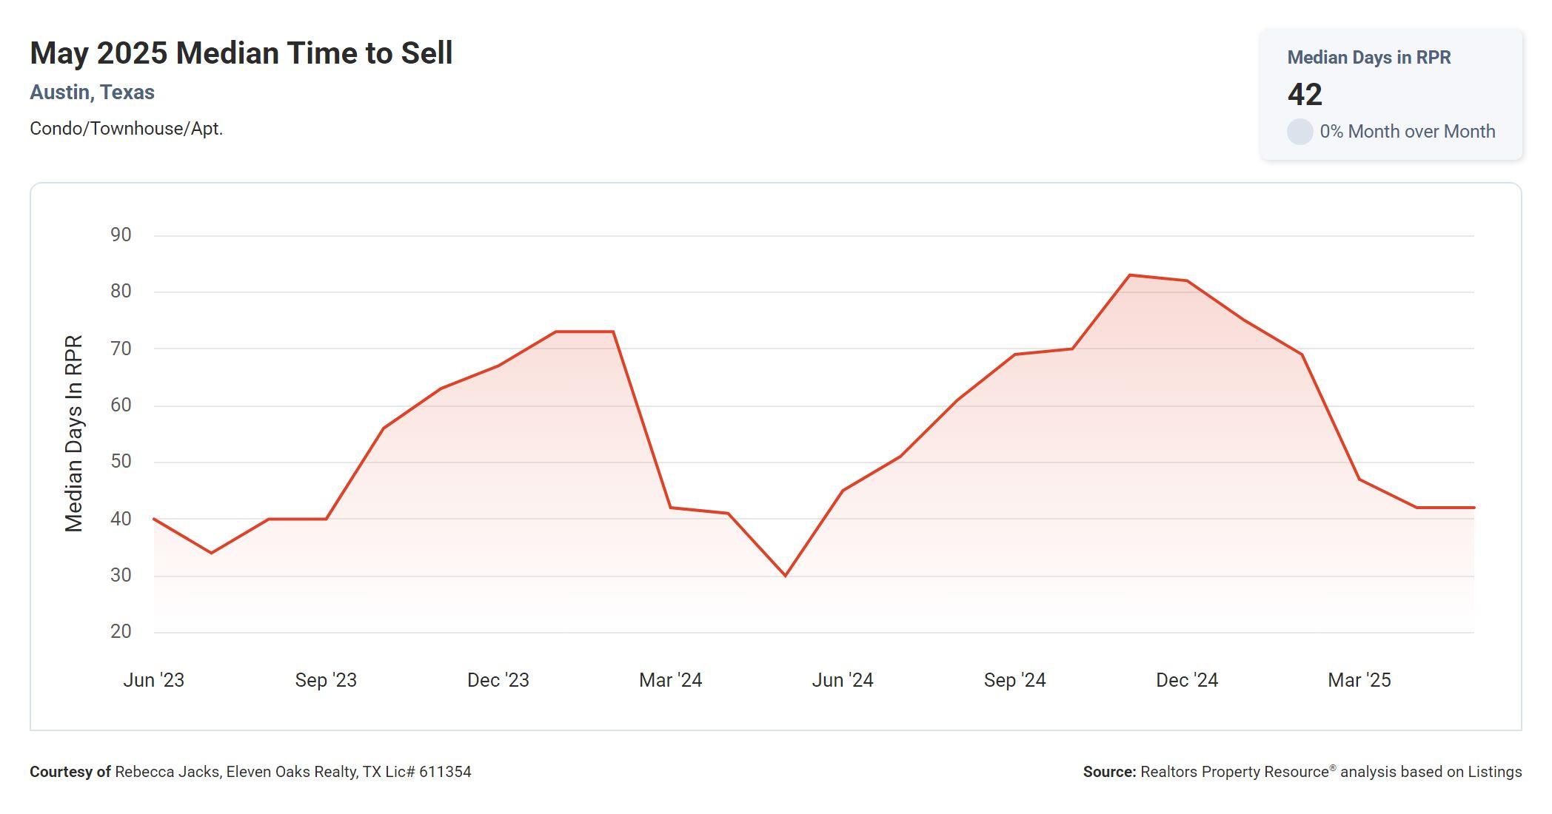Click the "Sep '23" x-axis label

[326, 680]
